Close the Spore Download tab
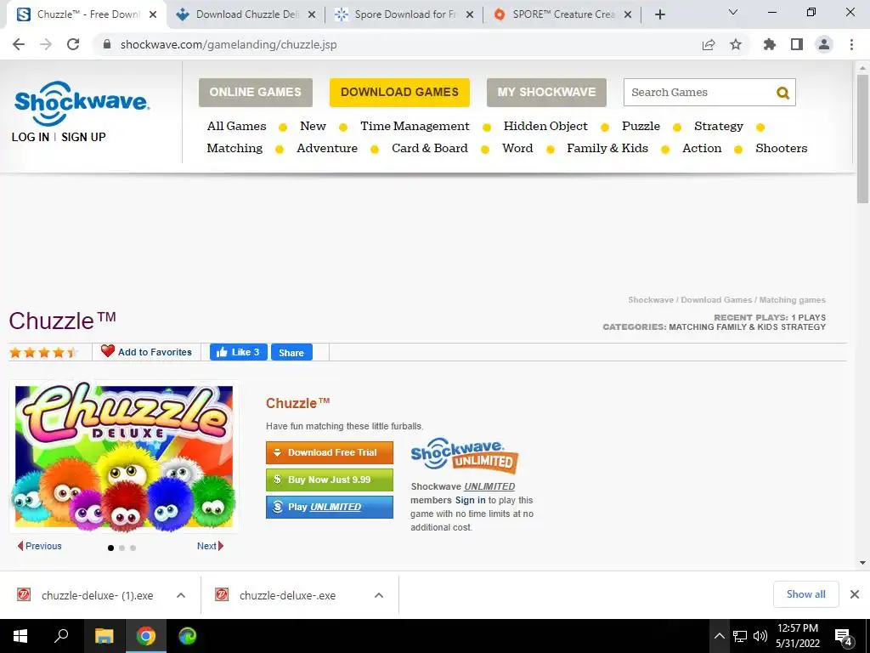 tap(470, 15)
